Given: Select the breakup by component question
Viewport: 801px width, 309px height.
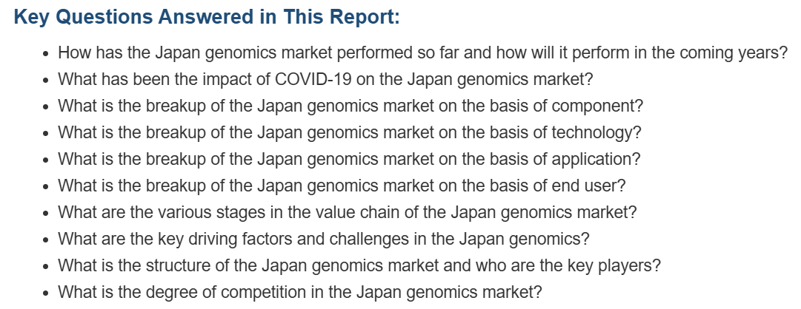Looking at the screenshot, I should click(350, 106).
